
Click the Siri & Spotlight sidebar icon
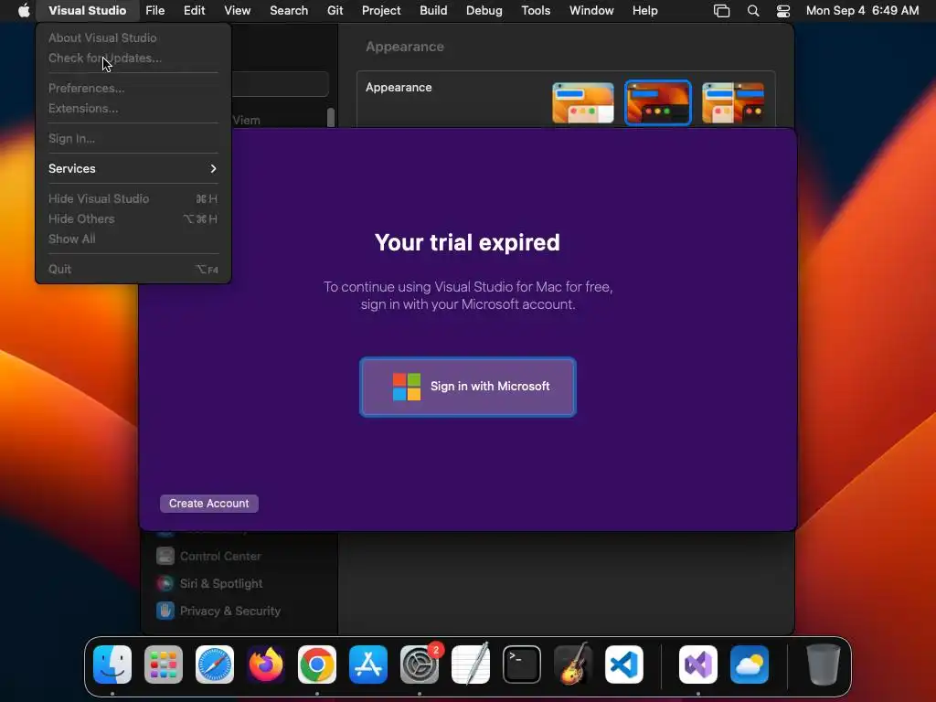coord(165,583)
